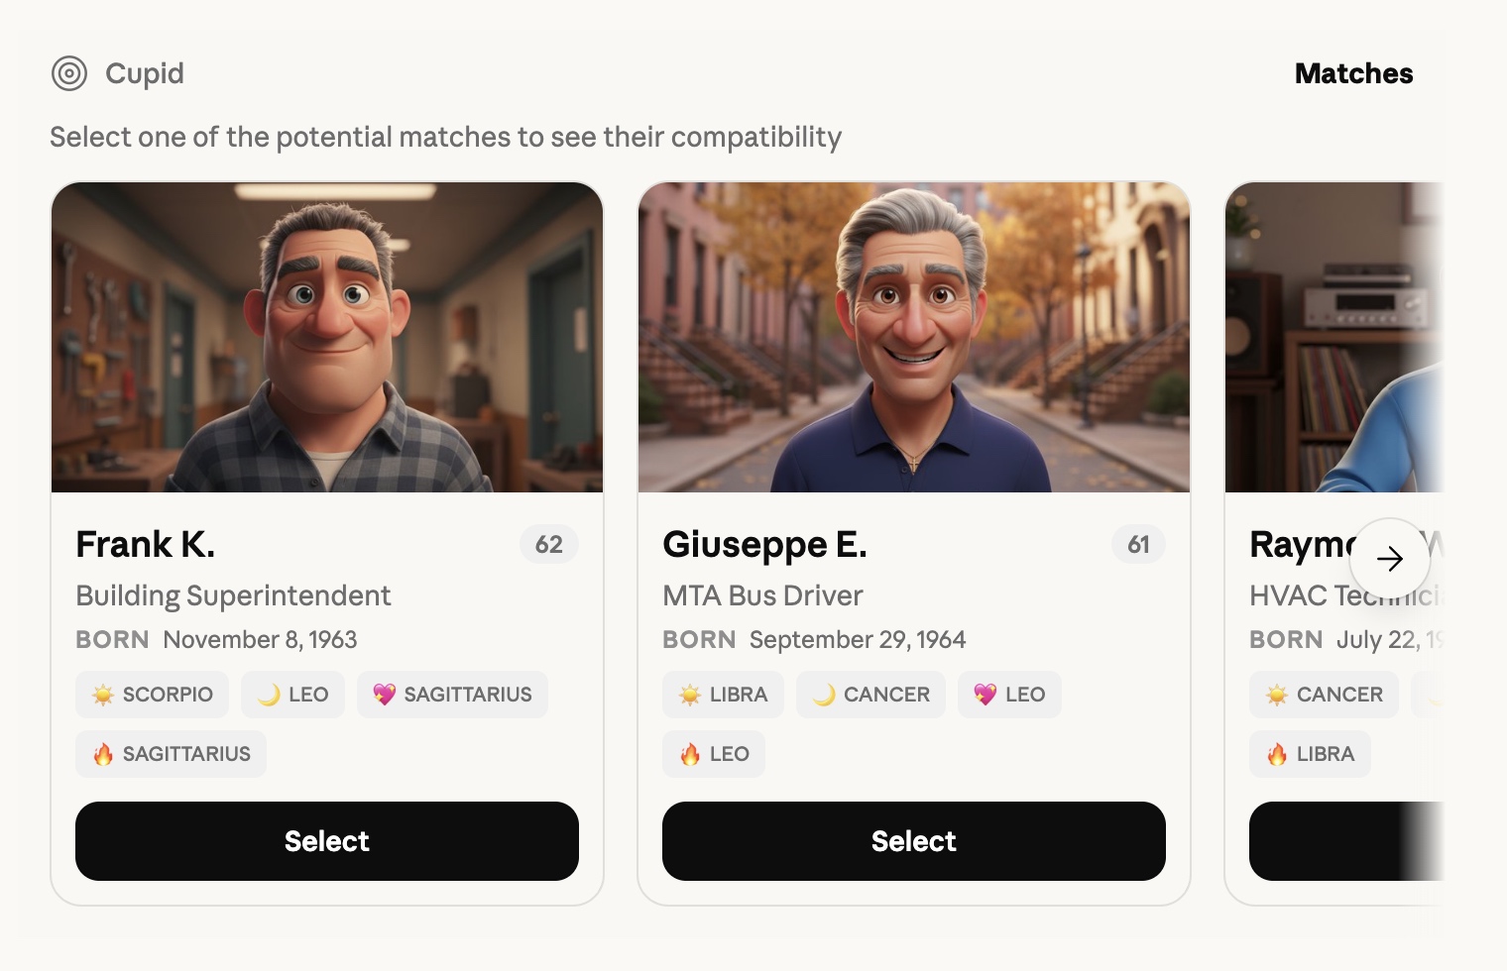Click the Cupid brand name
1507x971 pixels.
pyautogui.click(x=145, y=73)
